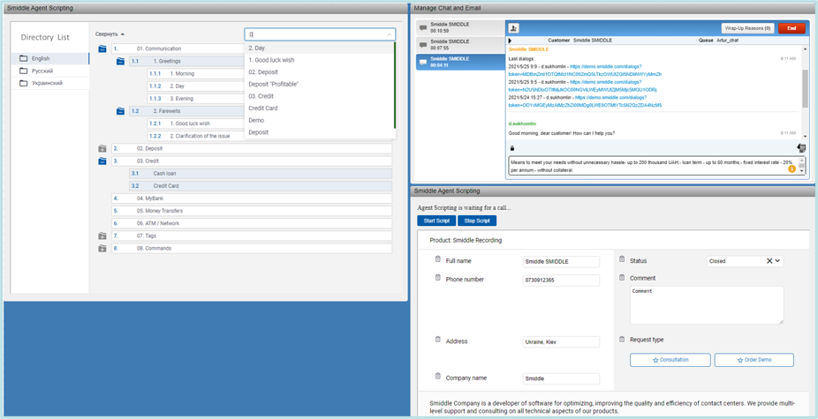The image size is (818, 419).
Task: Click the chat history scroll down arrow
Action: tap(805, 136)
